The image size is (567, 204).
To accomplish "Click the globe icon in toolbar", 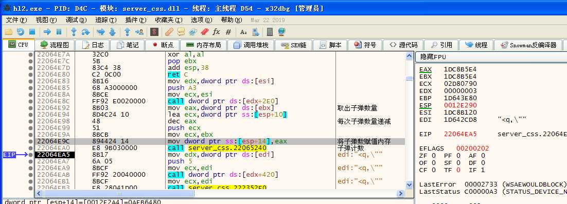I will click(x=281, y=32).
